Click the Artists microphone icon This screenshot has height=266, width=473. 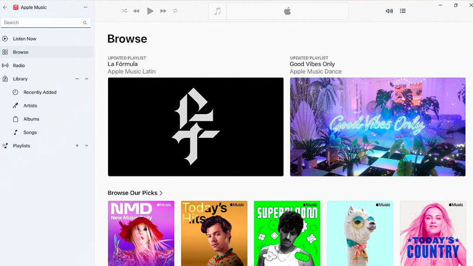point(15,106)
